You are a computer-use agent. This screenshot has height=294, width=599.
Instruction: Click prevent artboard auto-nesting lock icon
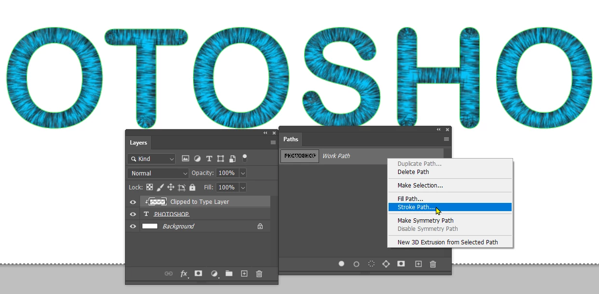coord(181,187)
